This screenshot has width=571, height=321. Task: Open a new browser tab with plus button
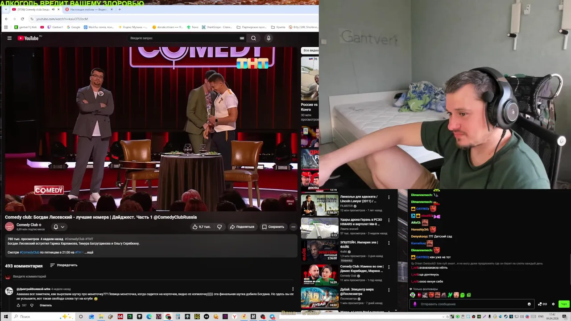point(119,9)
